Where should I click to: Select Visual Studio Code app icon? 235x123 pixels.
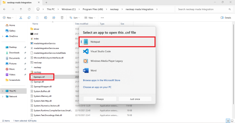[x=86, y=51]
